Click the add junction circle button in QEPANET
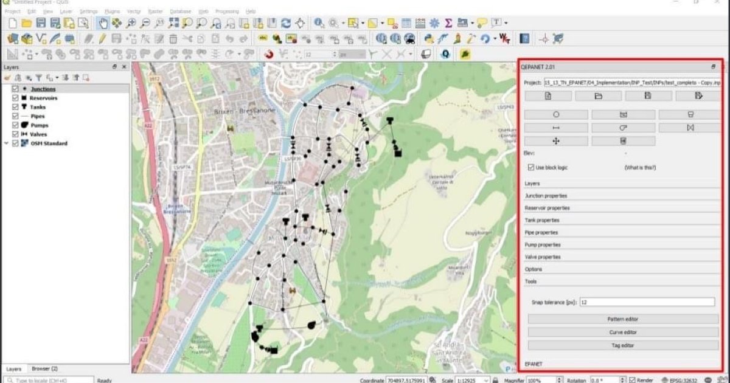Viewport: 730px width, 383px height. point(555,114)
